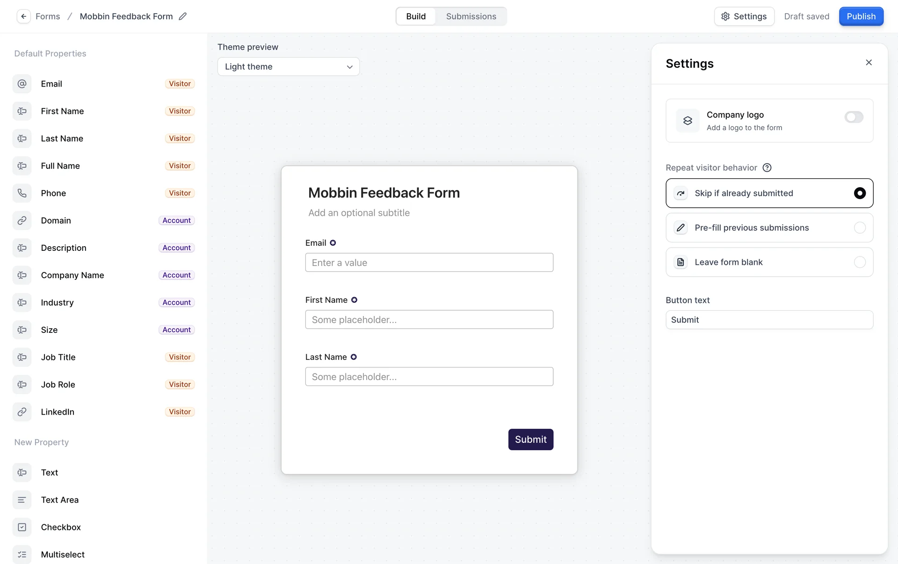The height and width of the screenshot is (564, 898).
Task: Switch to the Build tab
Action: (x=416, y=16)
